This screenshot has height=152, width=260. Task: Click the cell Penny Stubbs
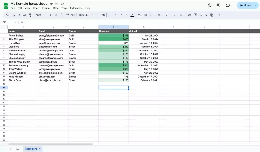[23, 35]
